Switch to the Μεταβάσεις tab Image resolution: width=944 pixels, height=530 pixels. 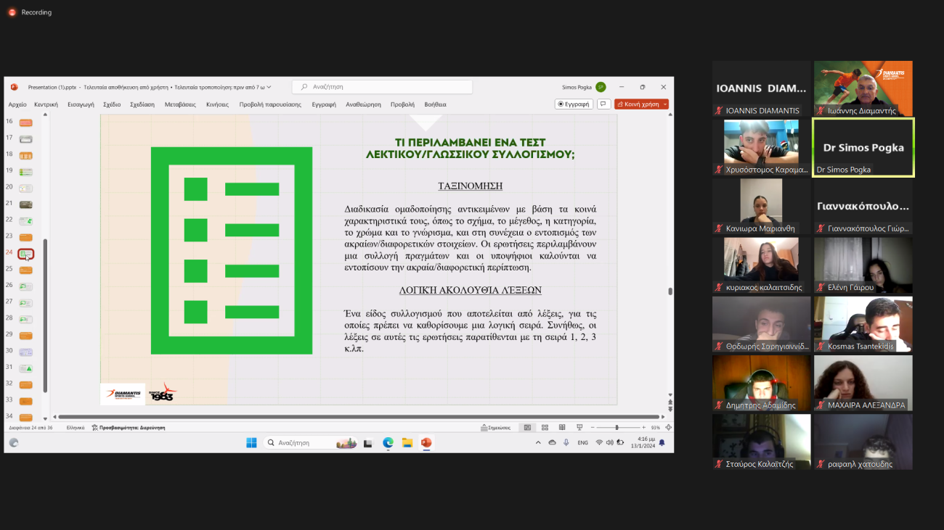point(180,104)
